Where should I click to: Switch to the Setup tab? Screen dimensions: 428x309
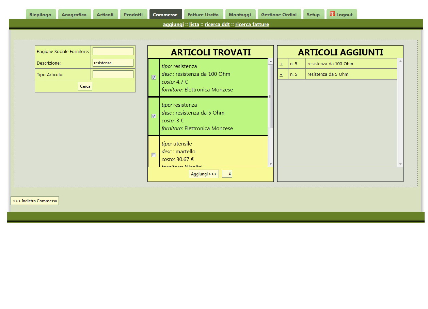pyautogui.click(x=314, y=14)
